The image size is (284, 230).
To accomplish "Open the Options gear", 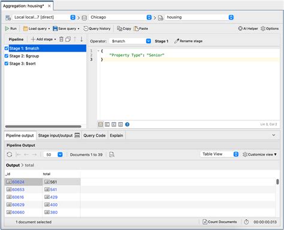I will [270, 29].
